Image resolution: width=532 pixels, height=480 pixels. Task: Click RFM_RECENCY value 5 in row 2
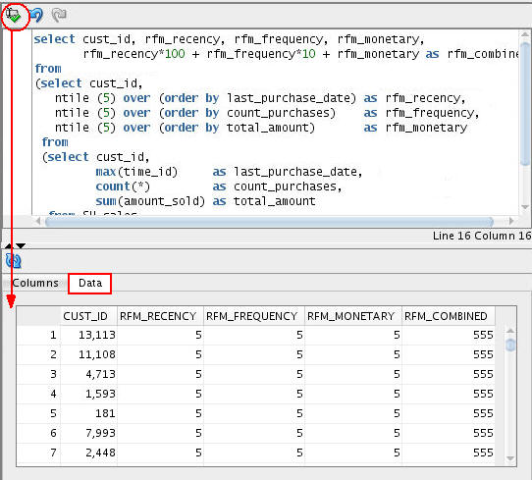[160, 354]
